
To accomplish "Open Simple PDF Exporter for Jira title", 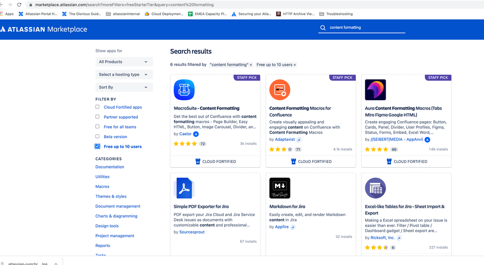I will (x=201, y=206).
